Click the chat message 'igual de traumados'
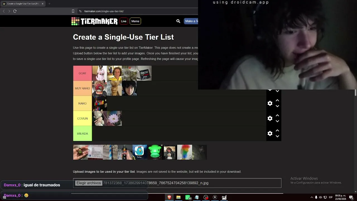The height and width of the screenshot is (201, 357). 42,185
